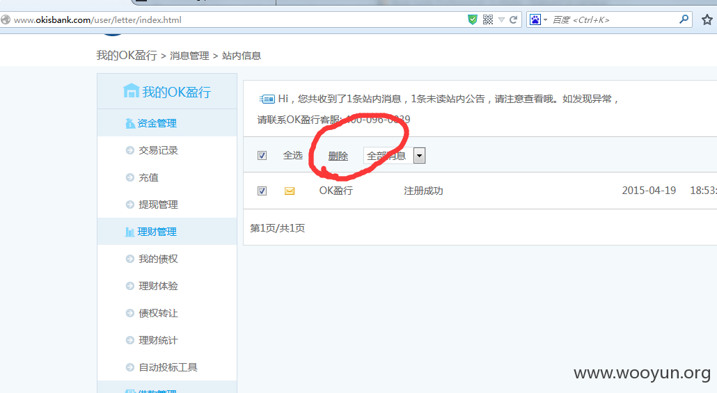
Task: Open the 消息管理 breadcrumb link
Action: click(x=189, y=56)
